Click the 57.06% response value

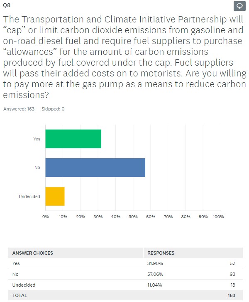click(x=154, y=275)
